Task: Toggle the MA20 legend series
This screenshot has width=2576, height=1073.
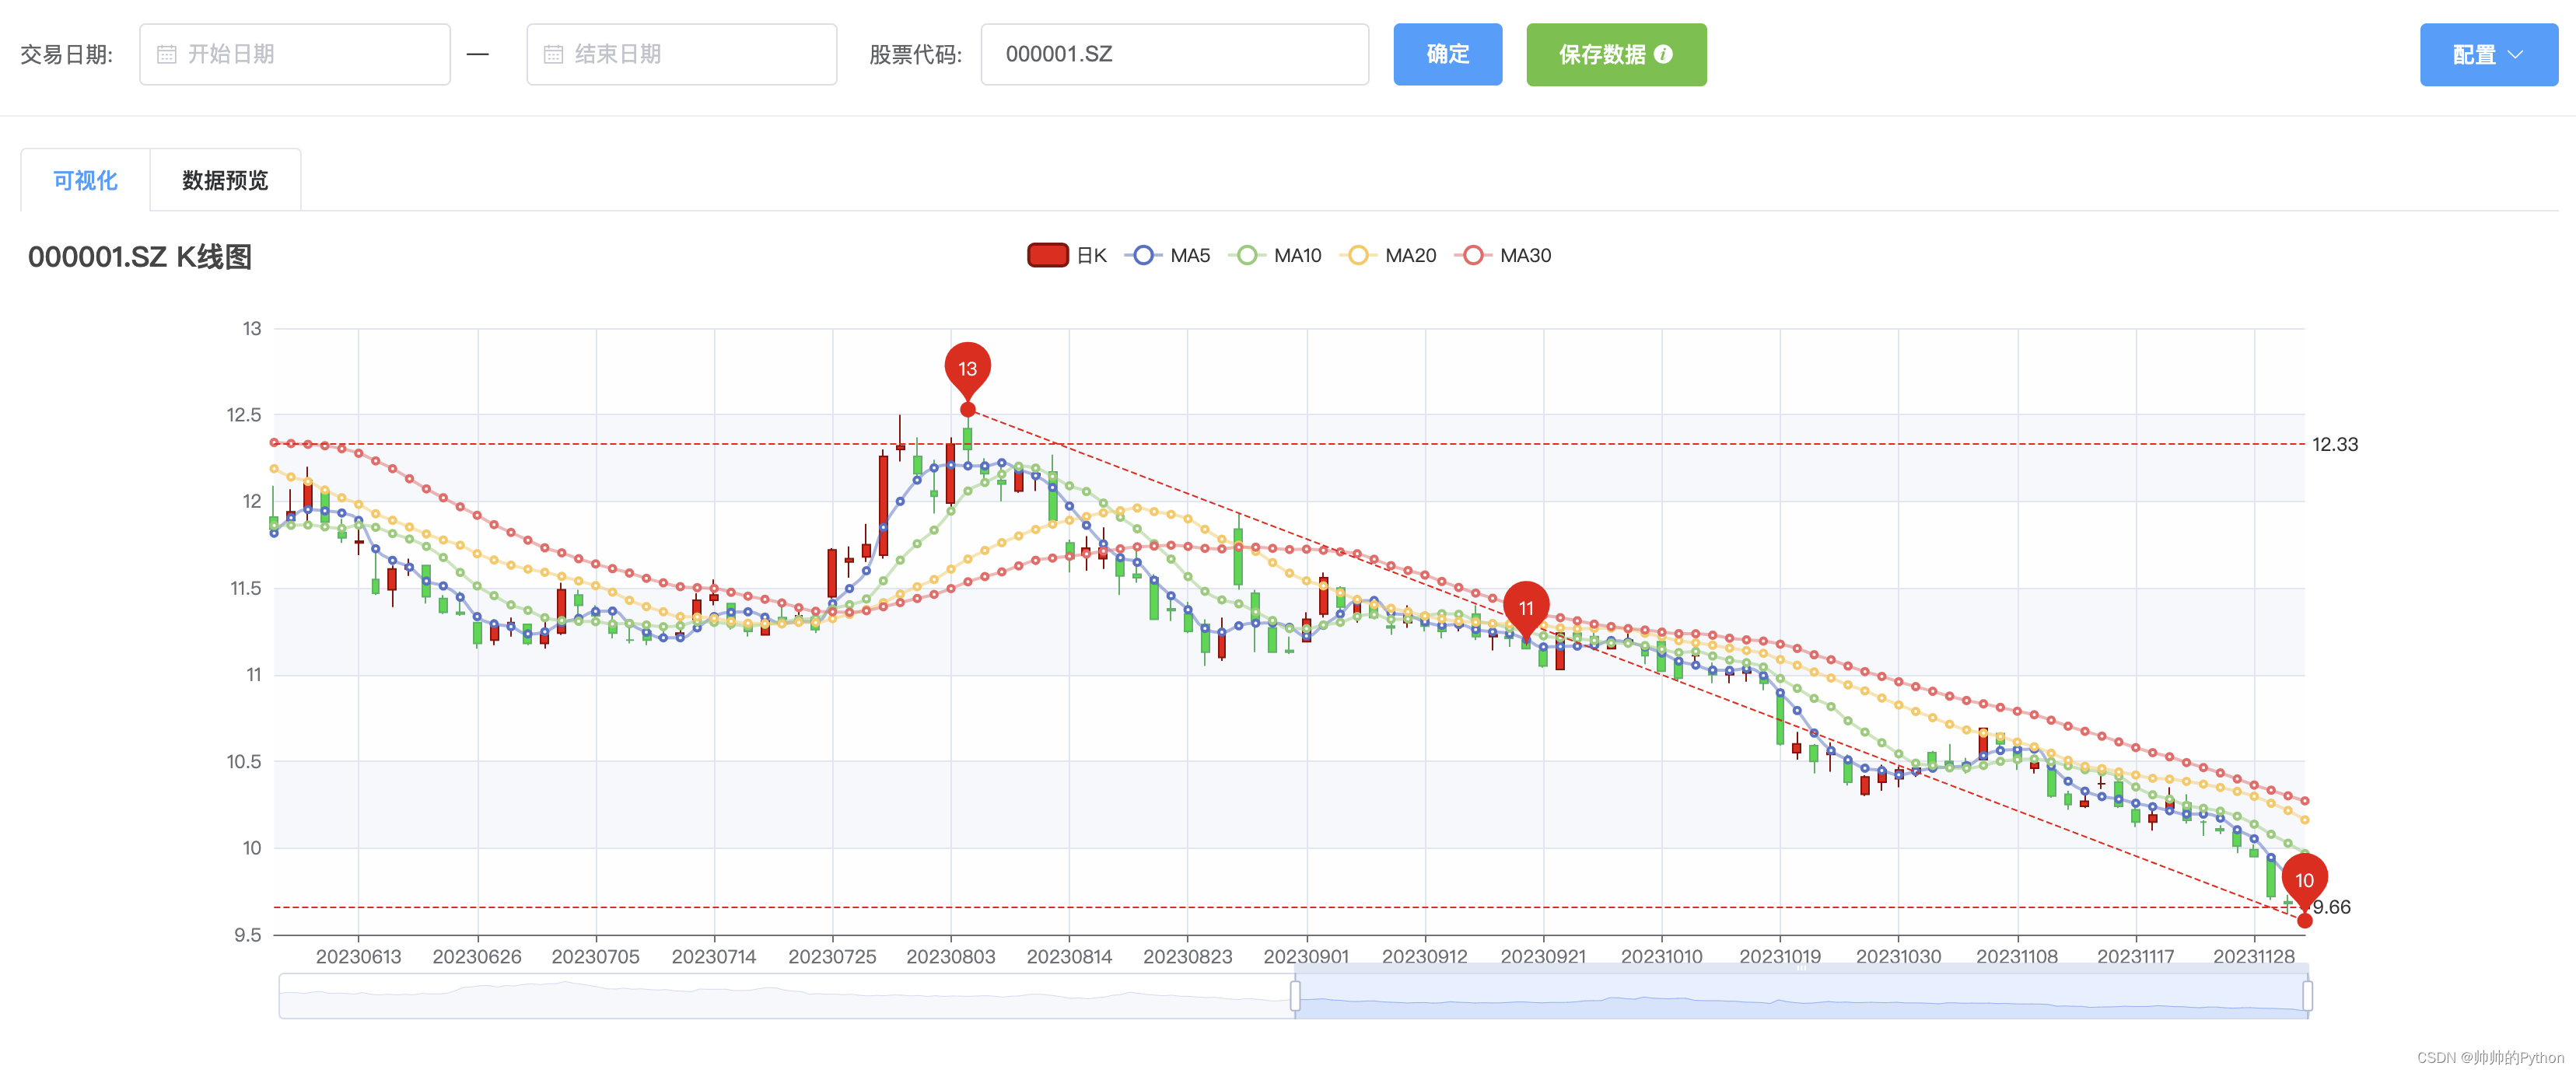Action: (x=1387, y=255)
